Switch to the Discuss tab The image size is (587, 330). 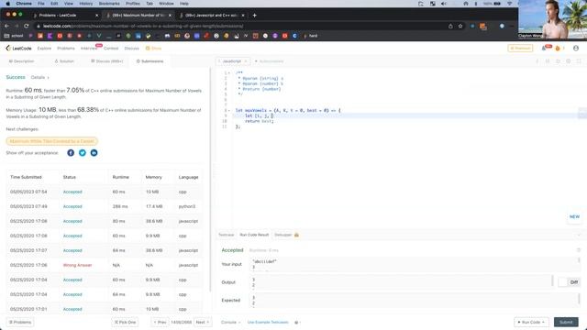107,61
